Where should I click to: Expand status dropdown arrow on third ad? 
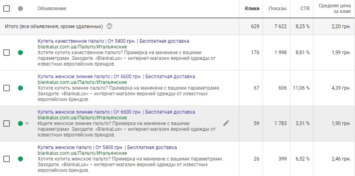point(27,123)
